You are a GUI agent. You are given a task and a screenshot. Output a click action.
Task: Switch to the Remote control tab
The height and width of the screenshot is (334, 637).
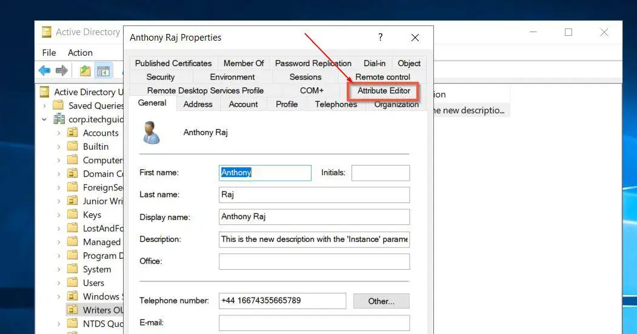coord(382,77)
